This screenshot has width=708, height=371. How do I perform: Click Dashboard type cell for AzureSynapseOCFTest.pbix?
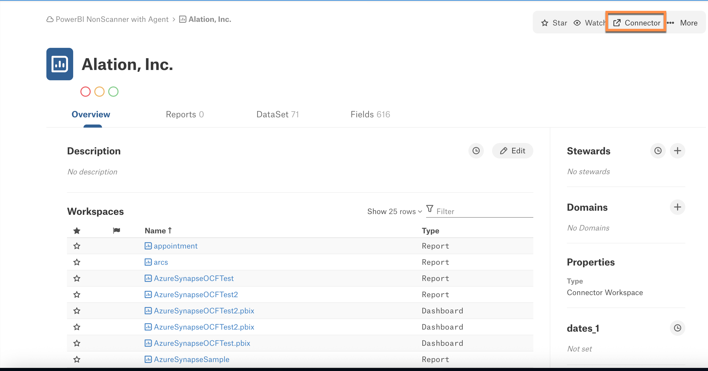coord(443,343)
